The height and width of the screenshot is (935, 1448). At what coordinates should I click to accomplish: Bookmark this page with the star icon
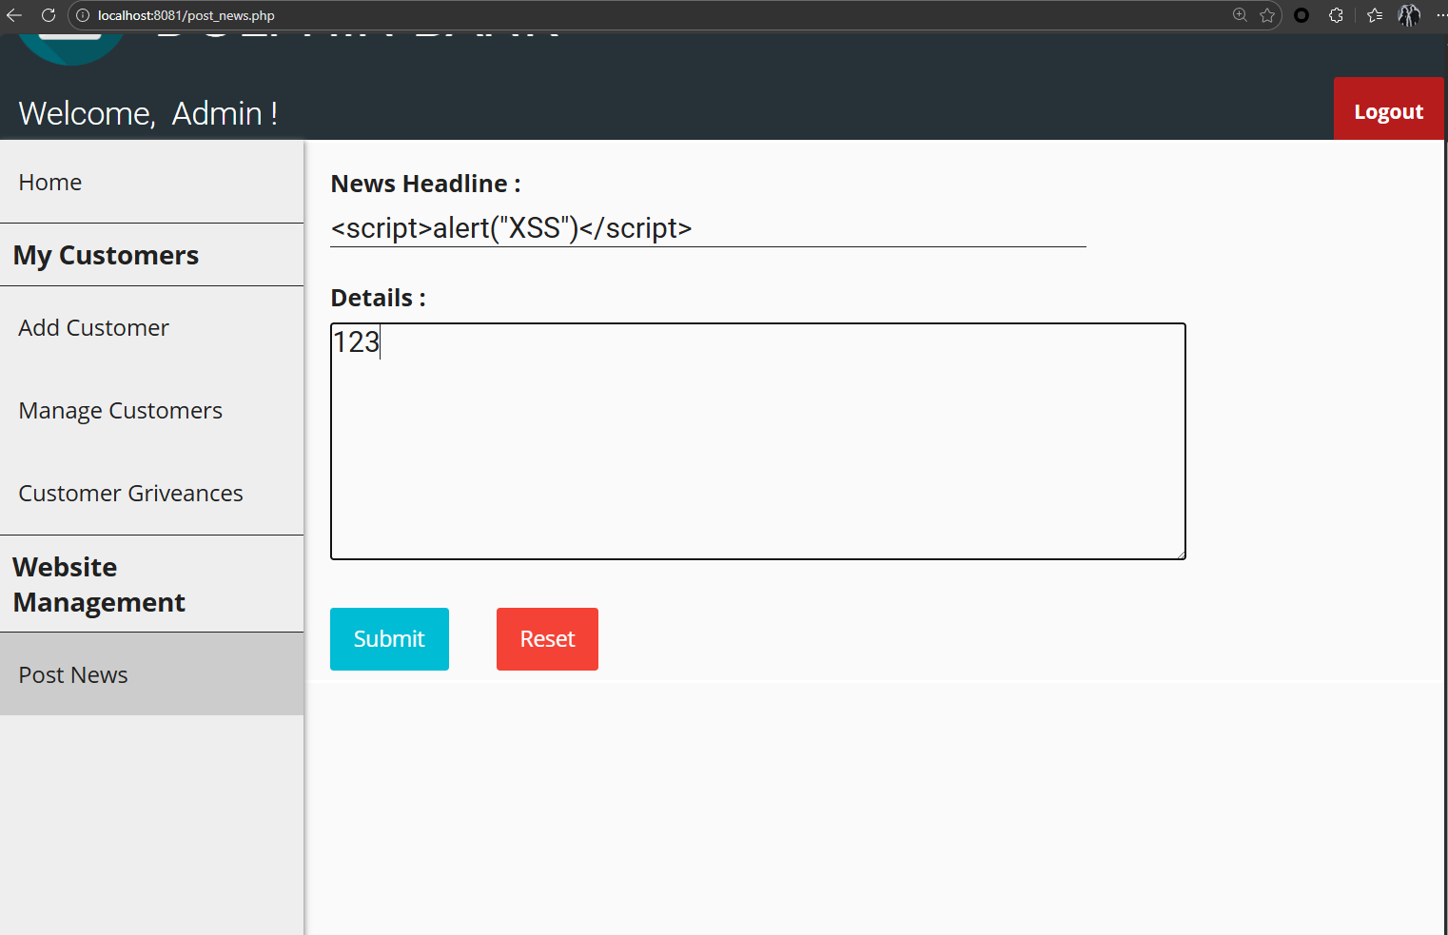click(1267, 15)
